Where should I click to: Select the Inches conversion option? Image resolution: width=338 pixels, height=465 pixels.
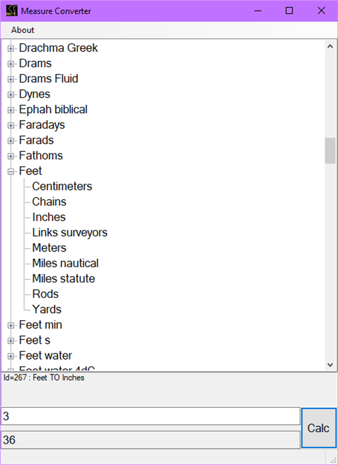click(48, 217)
